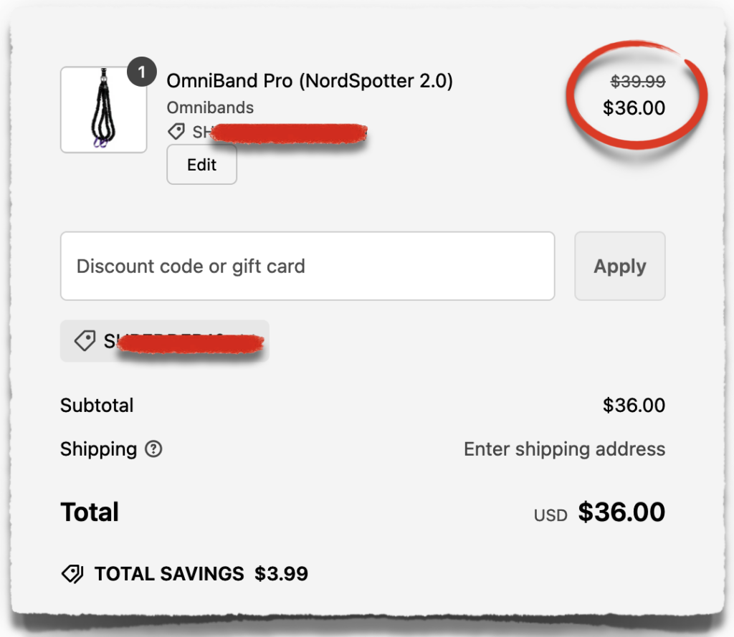This screenshot has height=637, width=734.
Task: Click Enter shipping address
Action: coord(564,449)
